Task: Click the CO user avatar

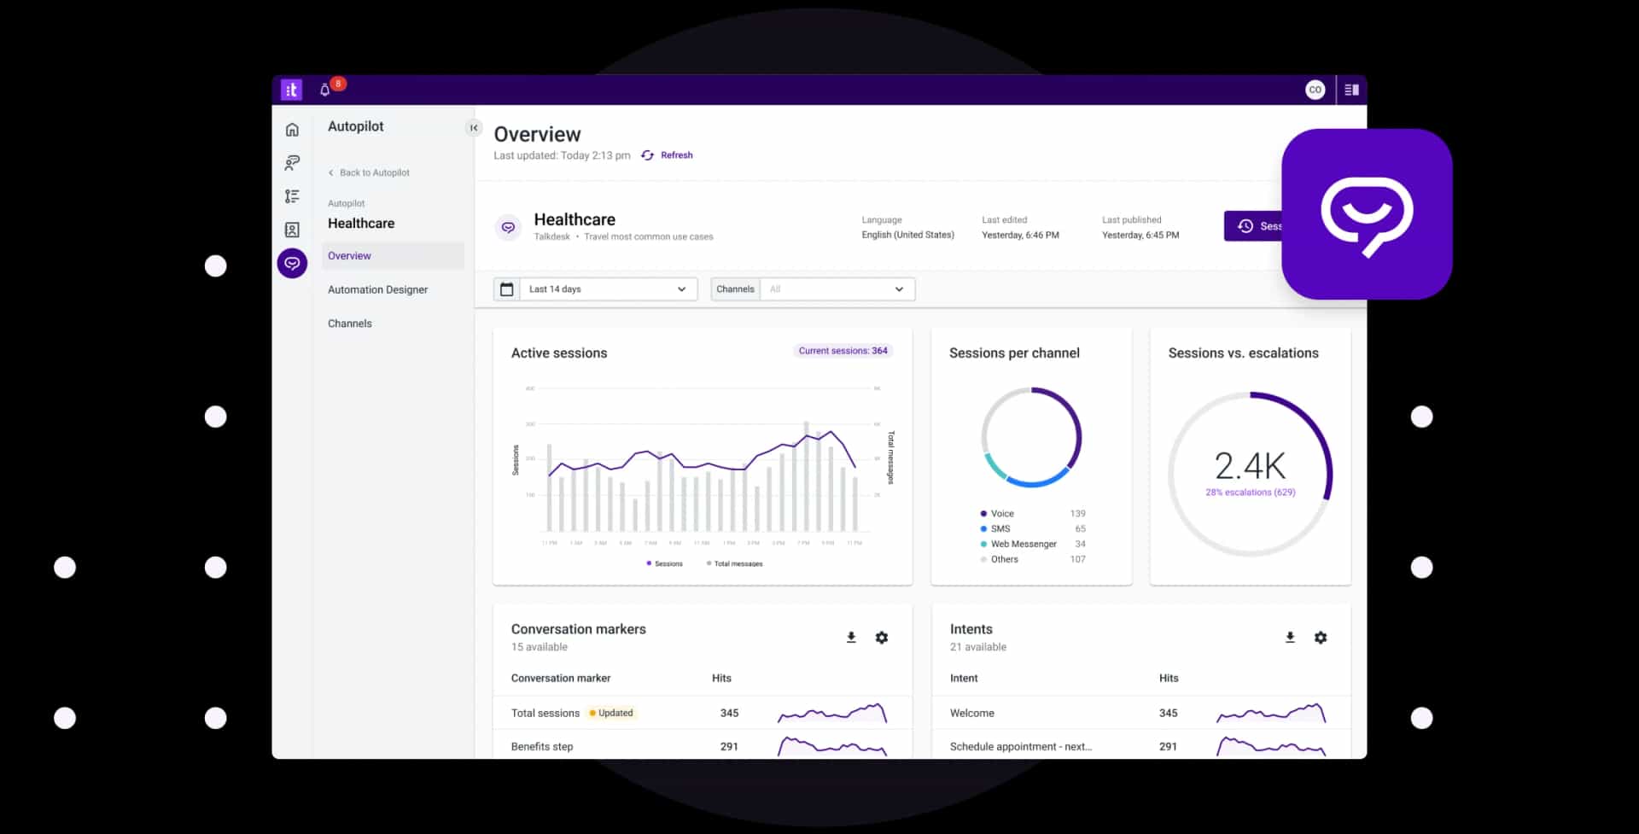Action: (1315, 89)
